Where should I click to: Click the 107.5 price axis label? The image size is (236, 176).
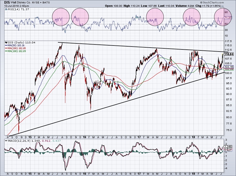tap(228, 59)
